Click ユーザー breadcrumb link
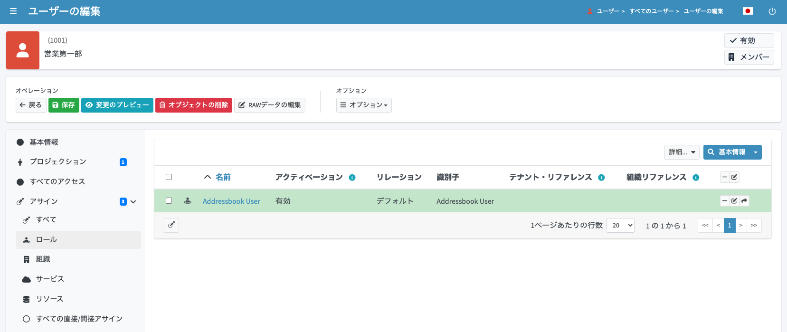 (608, 11)
